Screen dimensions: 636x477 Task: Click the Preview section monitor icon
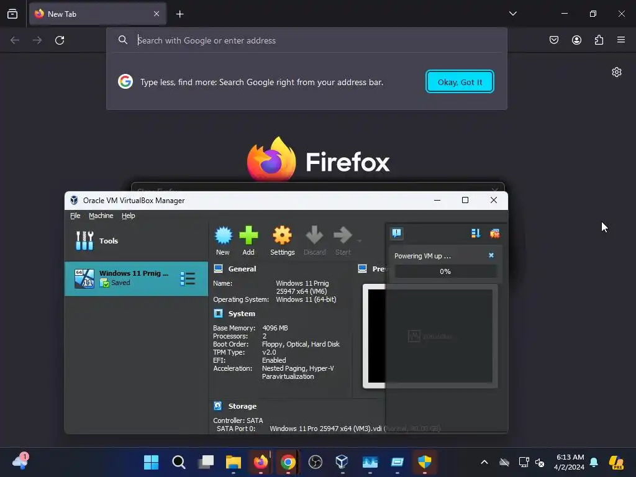[x=363, y=268]
